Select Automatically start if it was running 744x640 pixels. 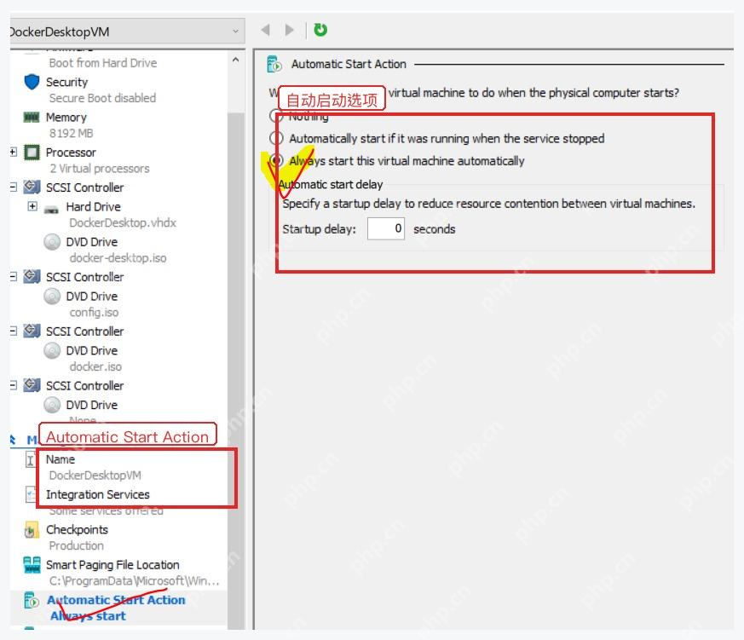[276, 138]
